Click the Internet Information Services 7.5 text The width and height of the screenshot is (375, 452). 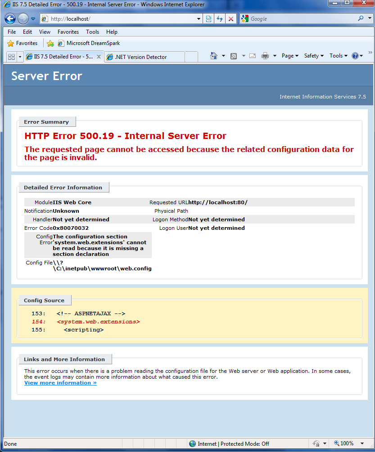322,97
